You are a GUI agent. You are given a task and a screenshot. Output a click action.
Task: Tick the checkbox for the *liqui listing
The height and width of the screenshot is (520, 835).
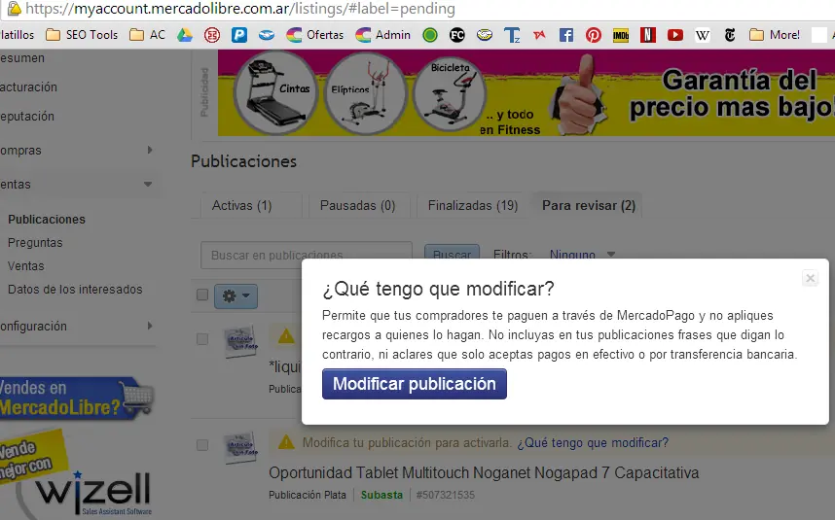(x=202, y=338)
